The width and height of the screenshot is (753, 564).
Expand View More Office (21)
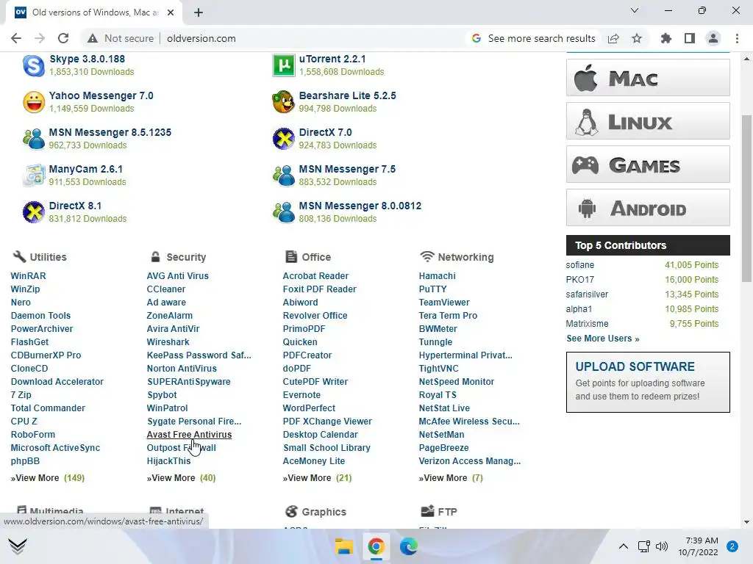click(x=317, y=477)
